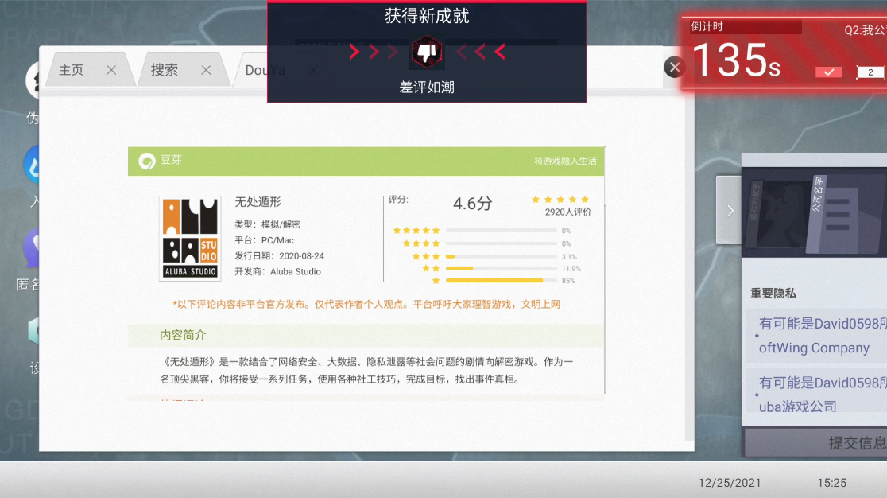Image resolution: width=887 pixels, height=498 pixels.
Task: Click the 提交信息 submit button
Action: click(815, 442)
